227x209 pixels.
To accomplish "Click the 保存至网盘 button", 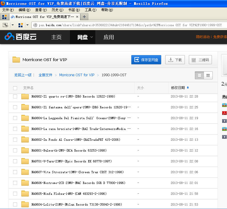I will tap(146, 60).
